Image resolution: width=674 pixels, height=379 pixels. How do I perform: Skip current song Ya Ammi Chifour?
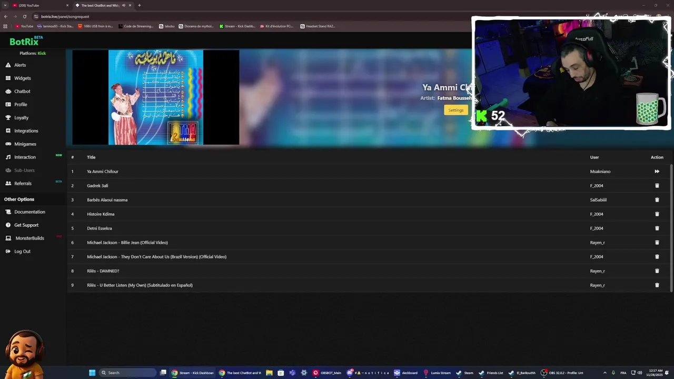click(657, 172)
